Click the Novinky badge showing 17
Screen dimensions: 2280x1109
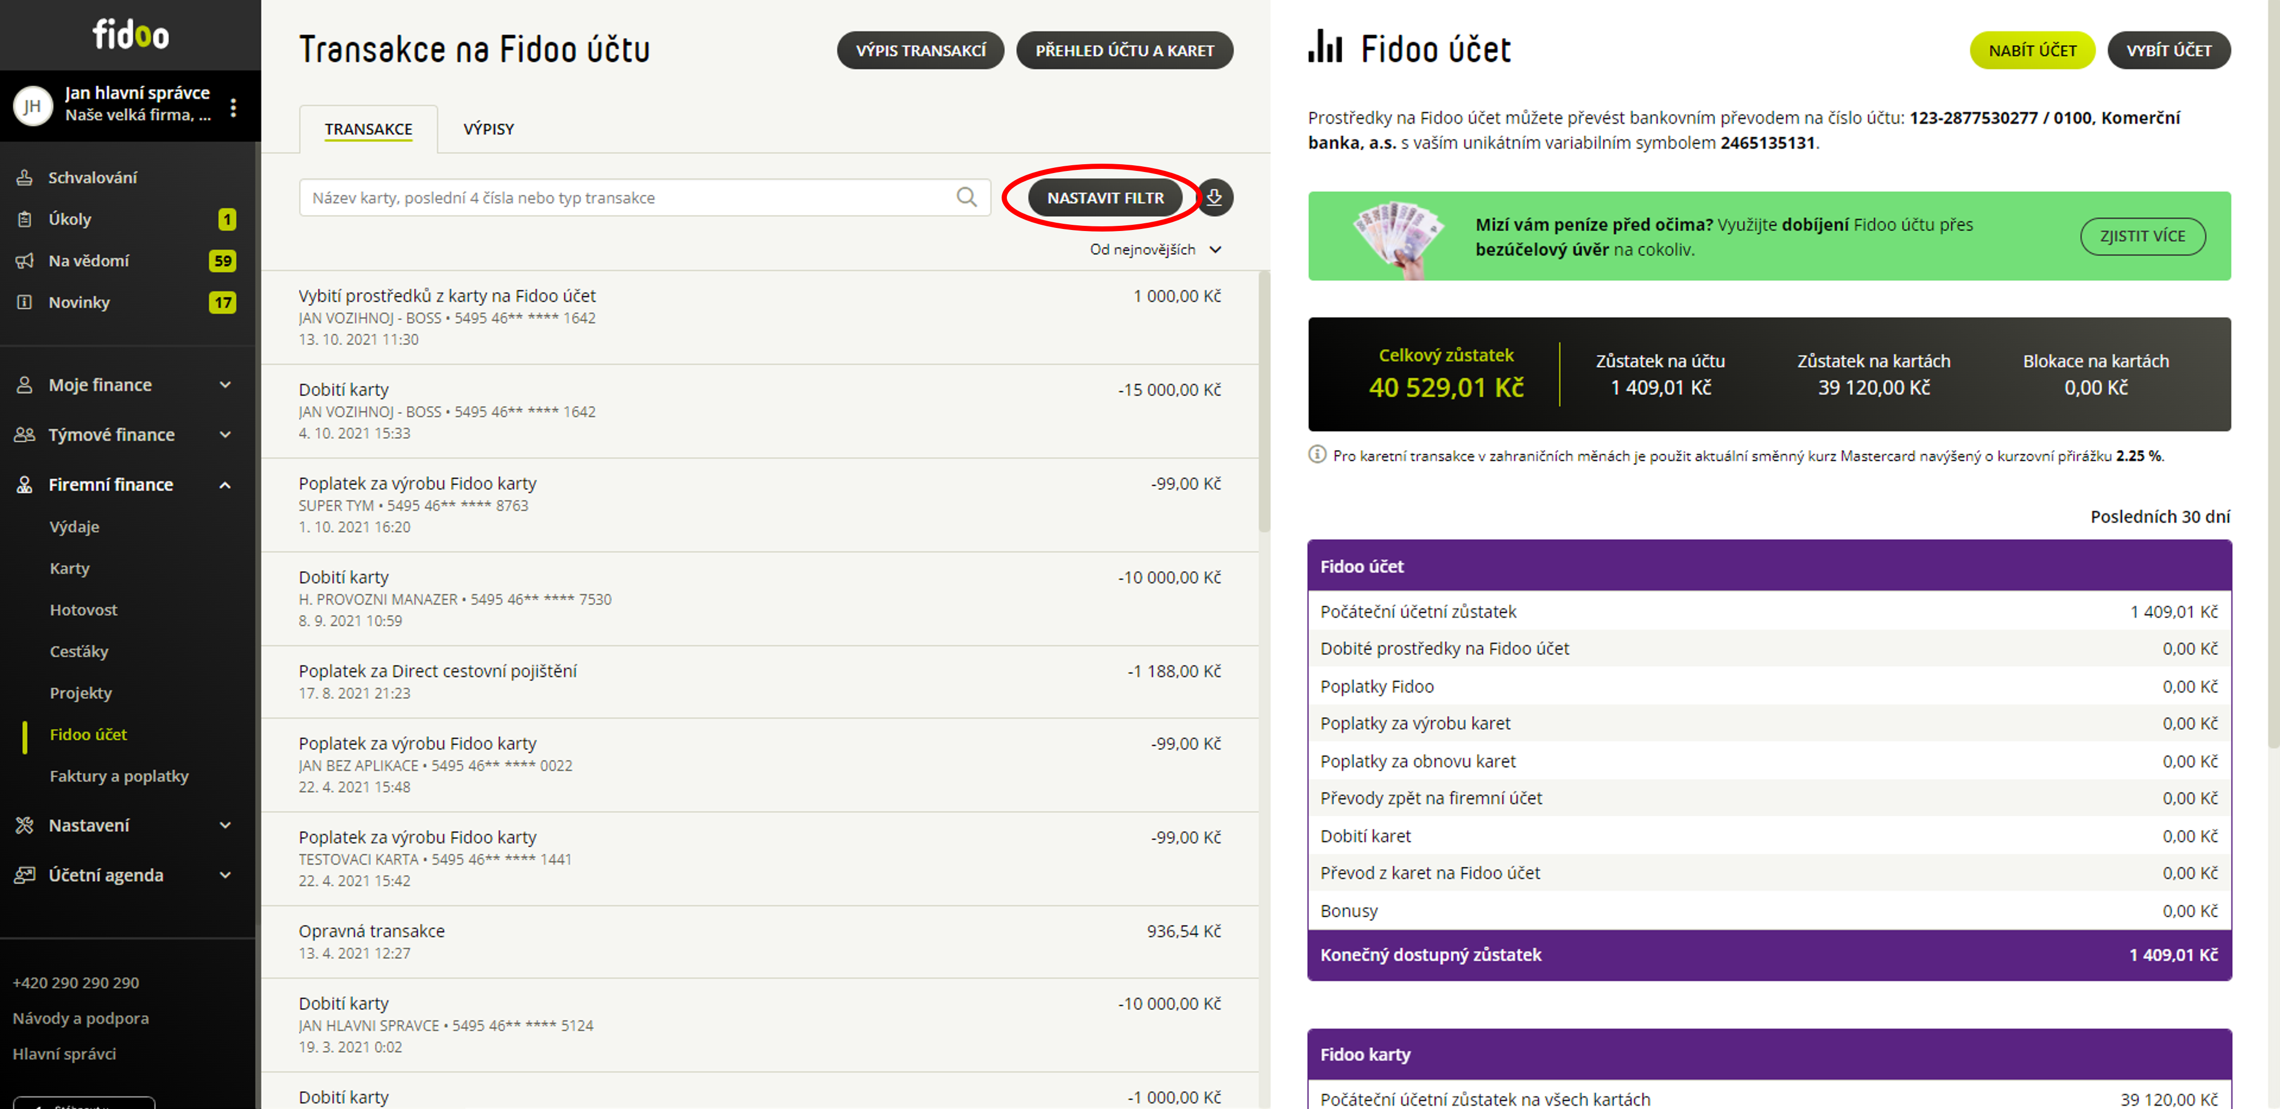point(222,302)
